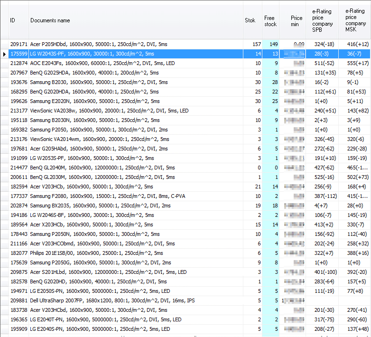
Task: Click the row selector box for 209171
Action: pyautogui.click(x=4, y=44)
